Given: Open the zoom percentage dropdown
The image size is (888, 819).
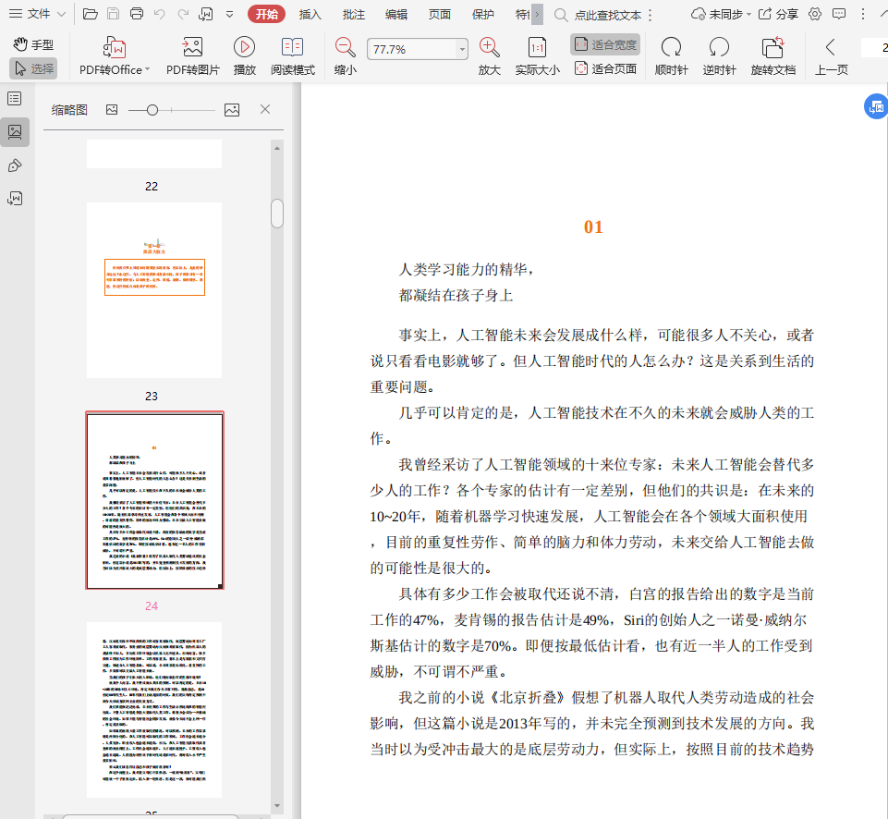Looking at the screenshot, I should [462, 50].
